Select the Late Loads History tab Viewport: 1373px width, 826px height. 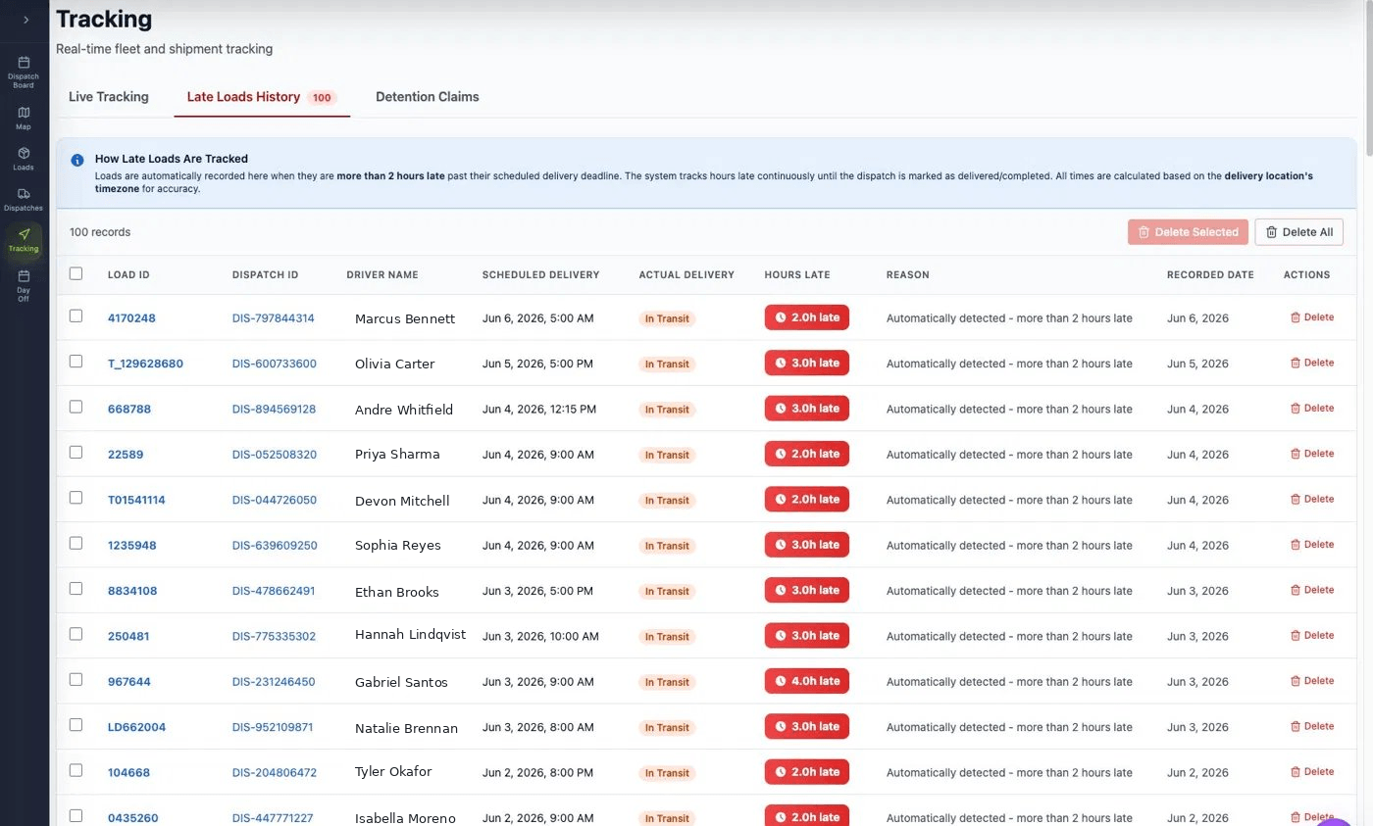click(262, 97)
